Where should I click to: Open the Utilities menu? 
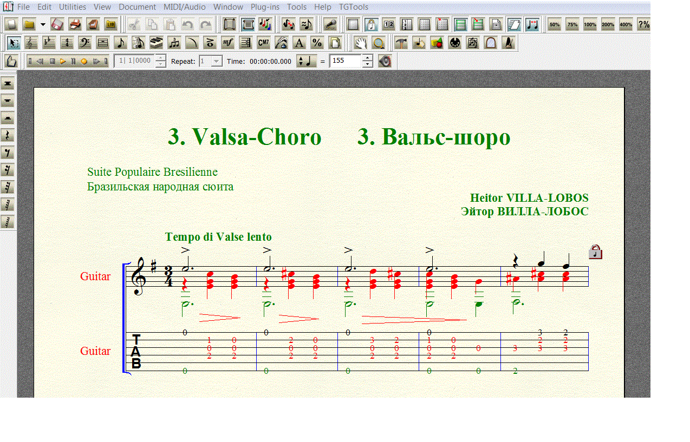pos(73,7)
